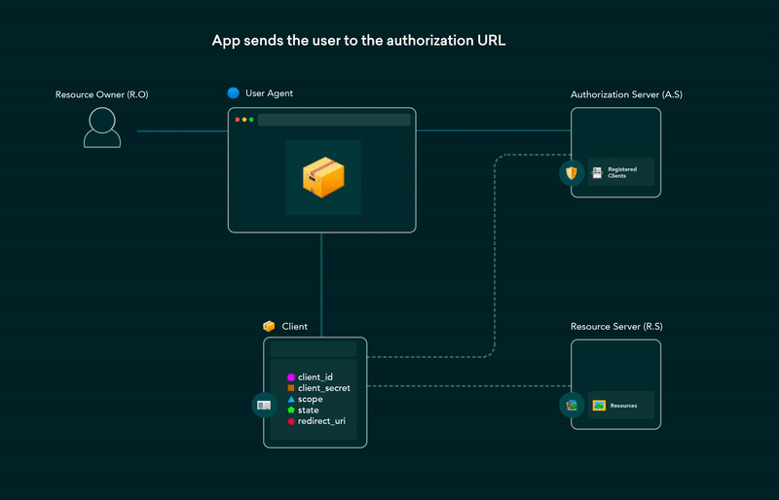Viewport: 779px width, 500px height.
Task: Click the orange client_secret square marker
Action: 291,388
